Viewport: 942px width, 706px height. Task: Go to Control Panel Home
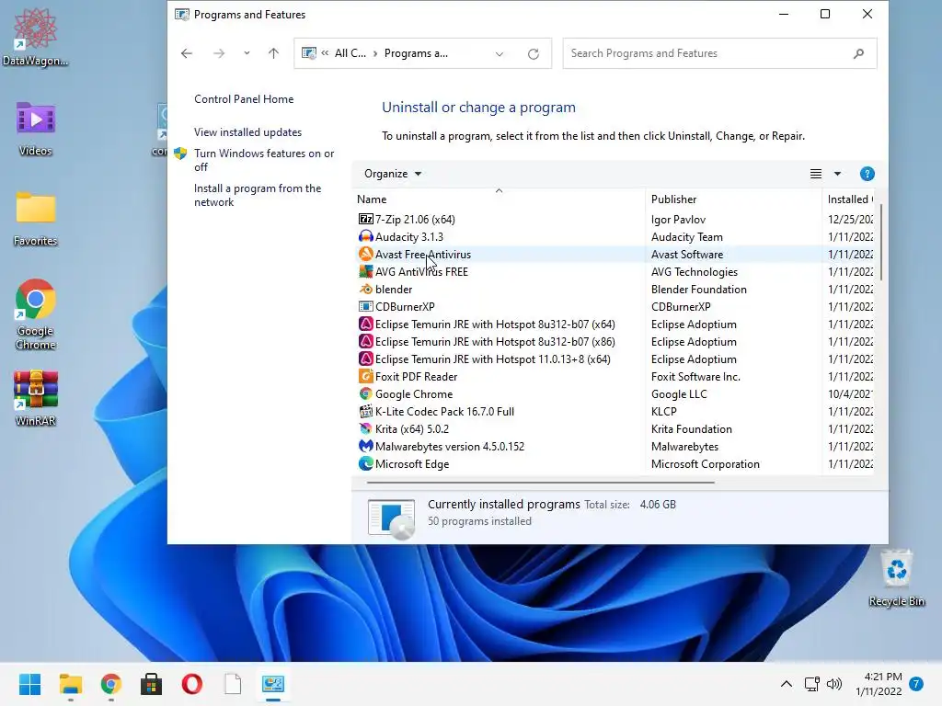244,99
